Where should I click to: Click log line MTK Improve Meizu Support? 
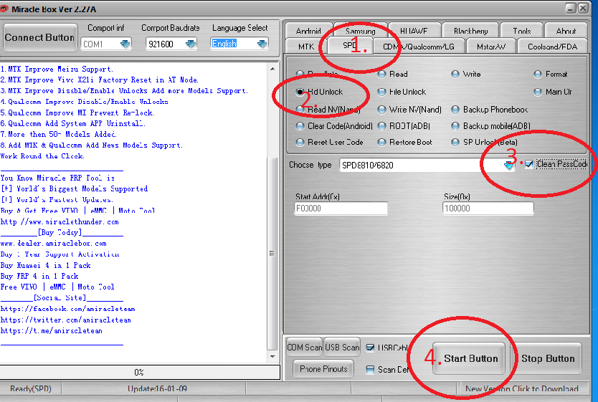pyautogui.click(x=57, y=70)
